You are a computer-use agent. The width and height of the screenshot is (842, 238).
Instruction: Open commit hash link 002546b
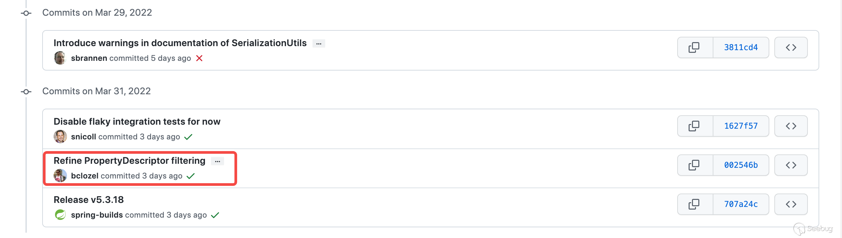pyautogui.click(x=741, y=165)
